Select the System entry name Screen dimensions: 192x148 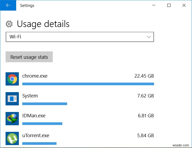tap(30, 96)
